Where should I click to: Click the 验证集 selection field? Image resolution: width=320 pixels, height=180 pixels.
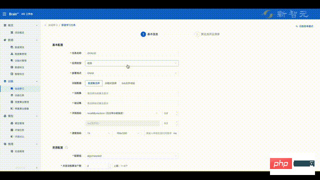(x=132, y=103)
